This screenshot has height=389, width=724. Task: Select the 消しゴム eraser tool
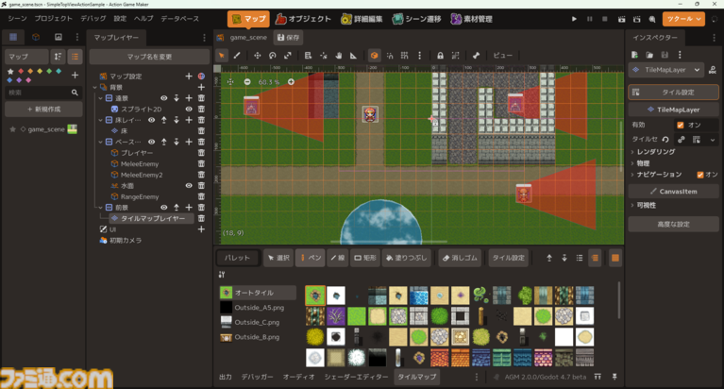(460, 258)
